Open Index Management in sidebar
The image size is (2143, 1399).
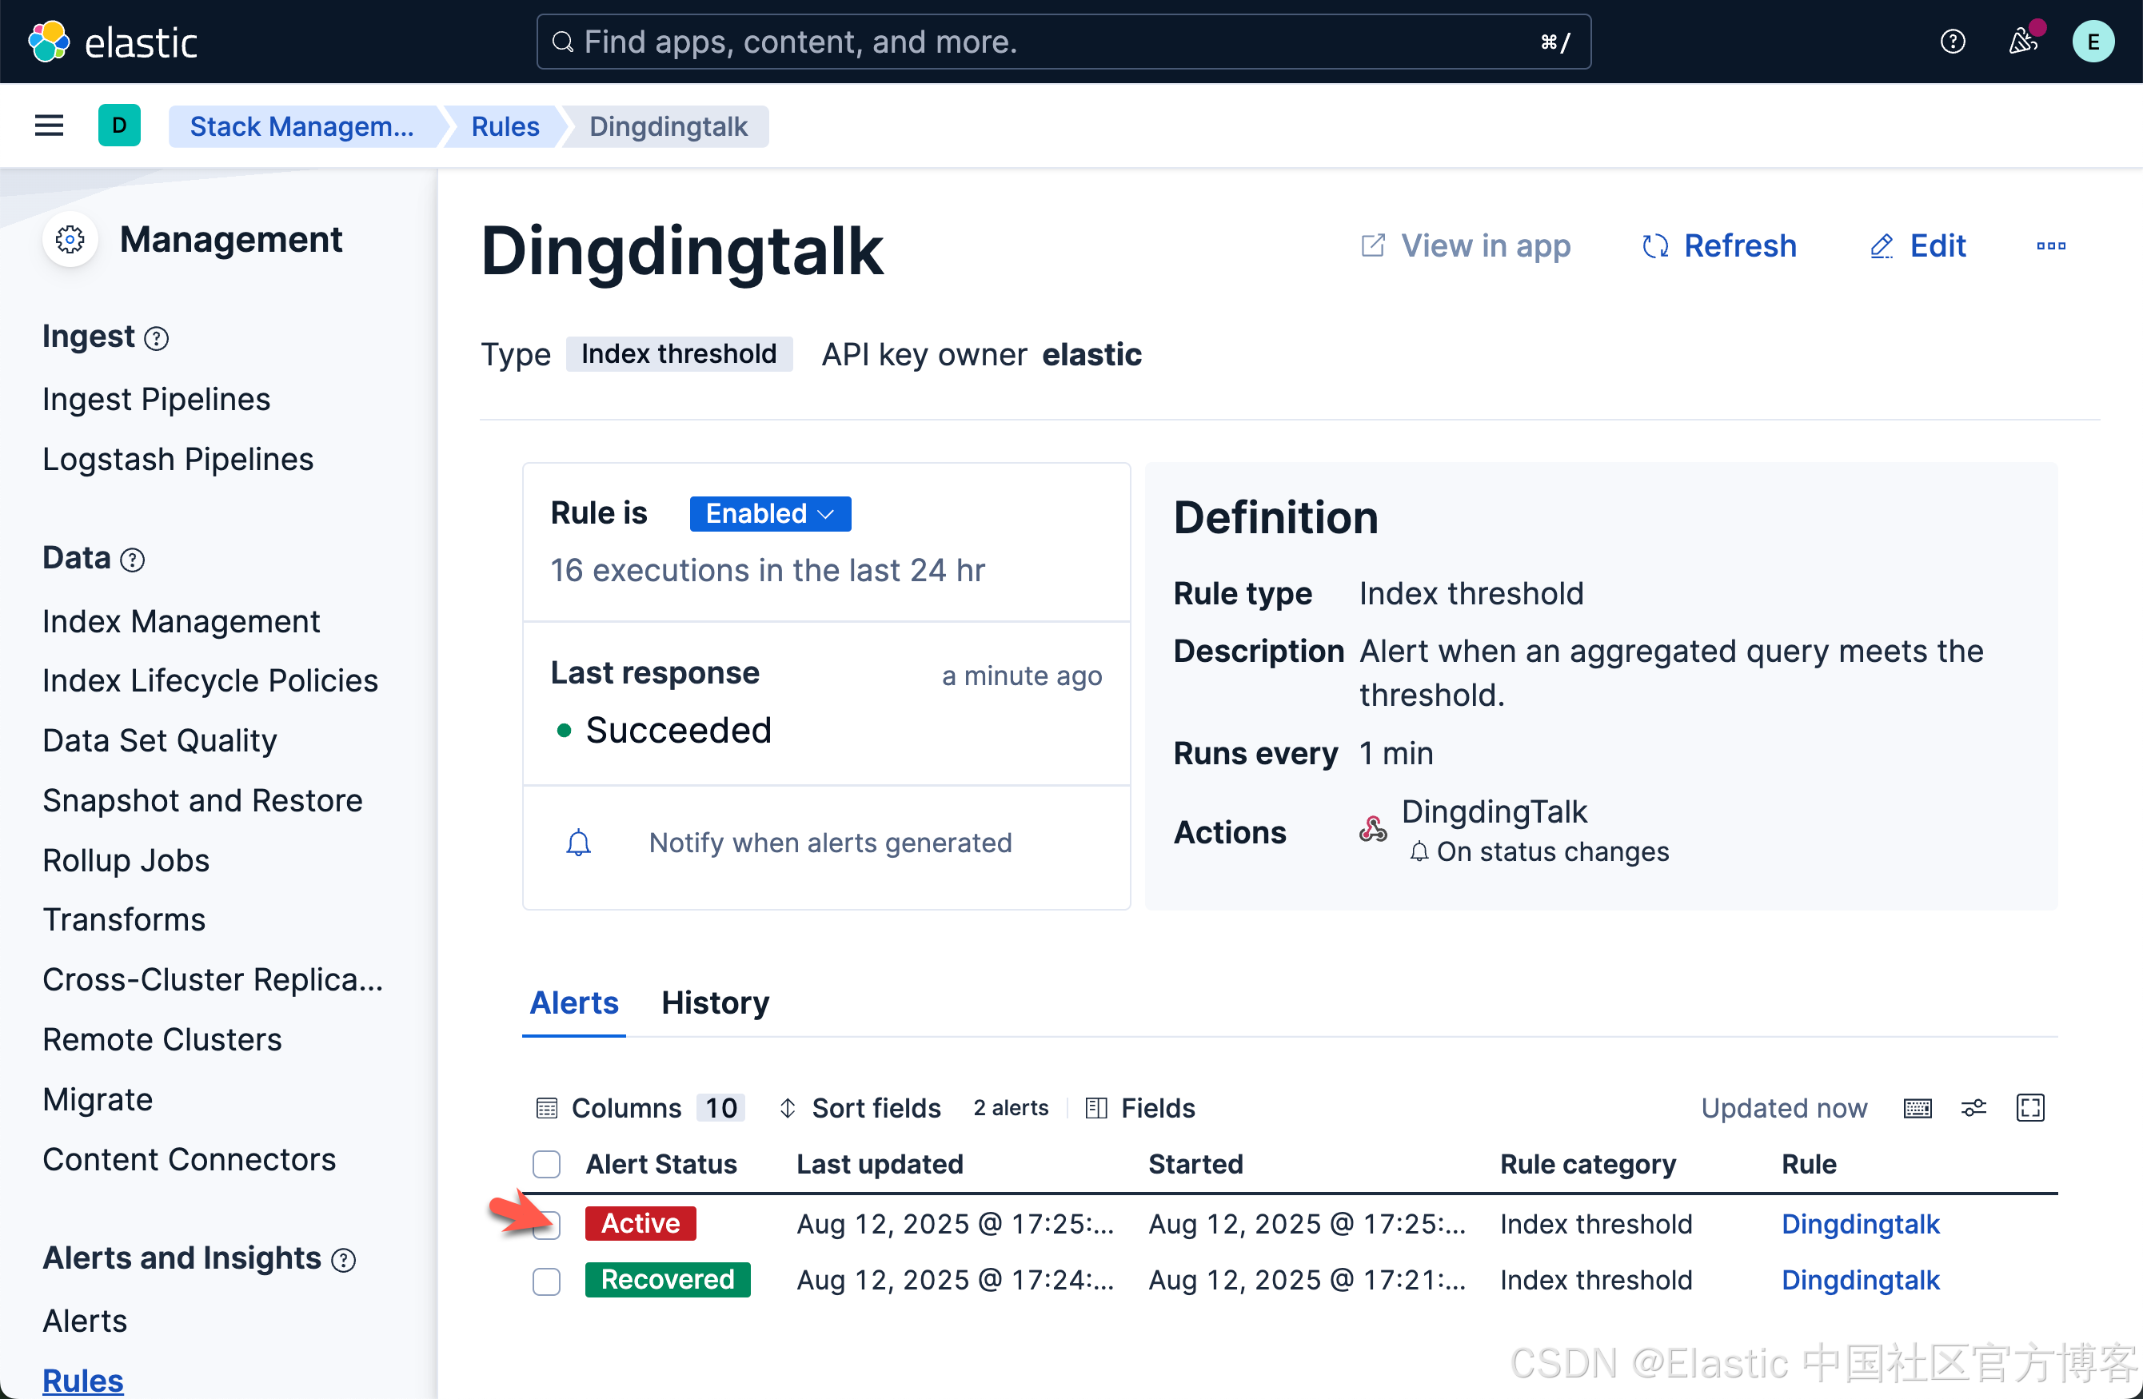[181, 622]
